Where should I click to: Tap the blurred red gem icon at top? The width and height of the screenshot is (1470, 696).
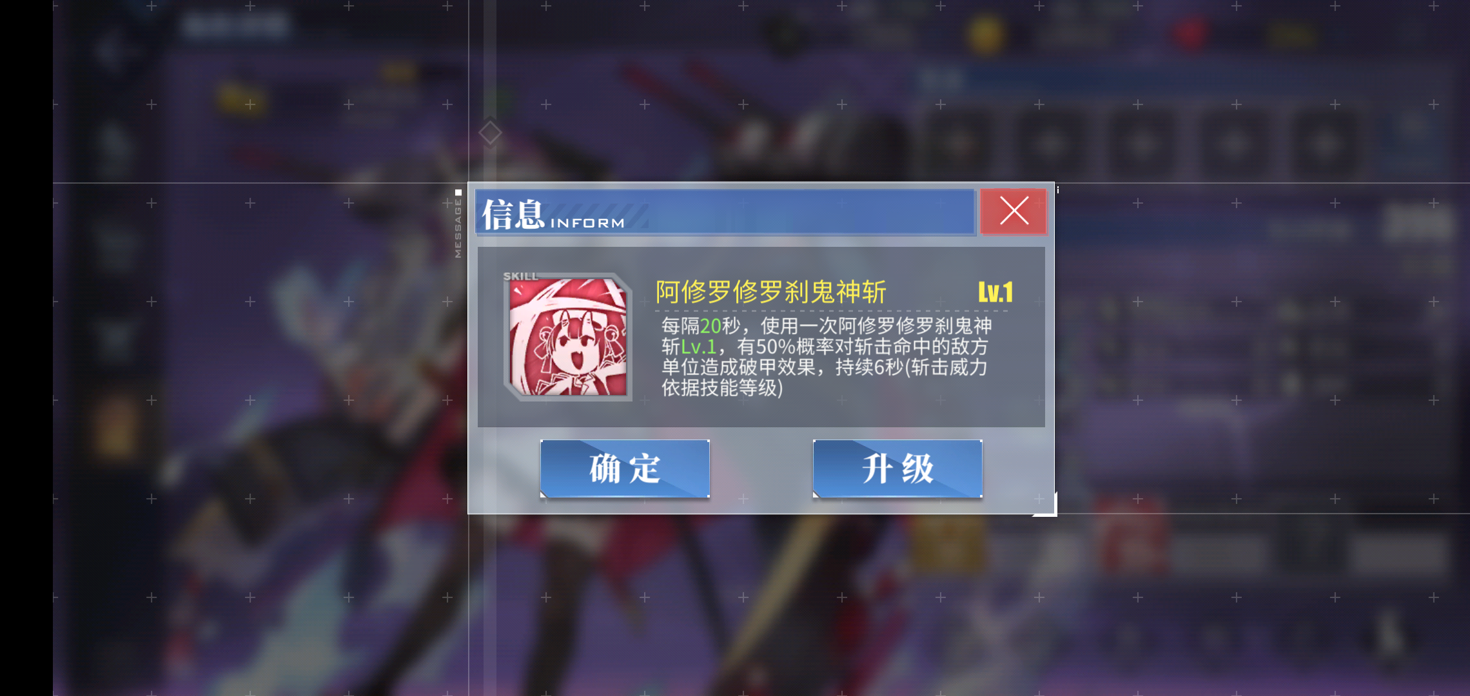point(1191,34)
